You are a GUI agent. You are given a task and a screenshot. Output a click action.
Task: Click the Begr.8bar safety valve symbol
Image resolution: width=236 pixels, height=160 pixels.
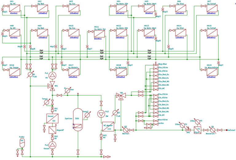point(155,64)
